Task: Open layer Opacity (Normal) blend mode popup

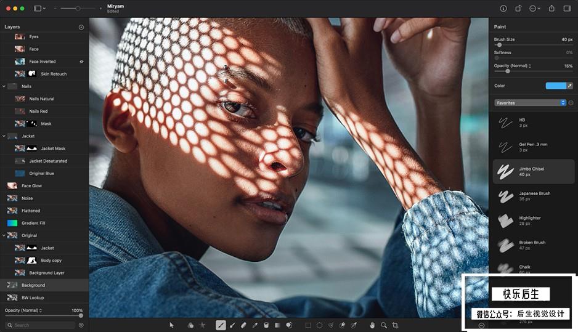Action: [x=23, y=310]
